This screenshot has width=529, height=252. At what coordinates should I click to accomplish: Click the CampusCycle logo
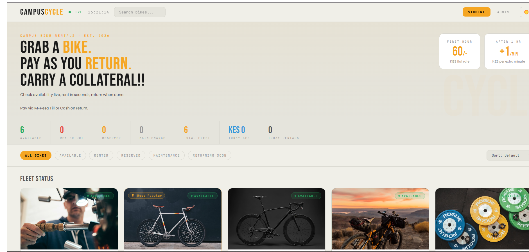coord(42,12)
